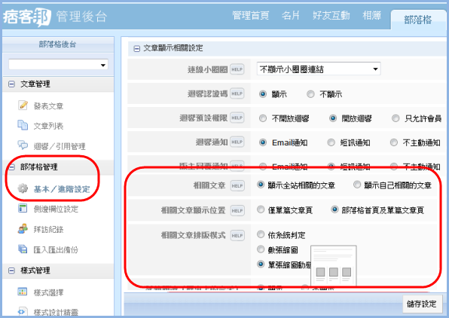Open HELP for 相關文章排版模式
The image size is (449, 318).
tap(237, 236)
